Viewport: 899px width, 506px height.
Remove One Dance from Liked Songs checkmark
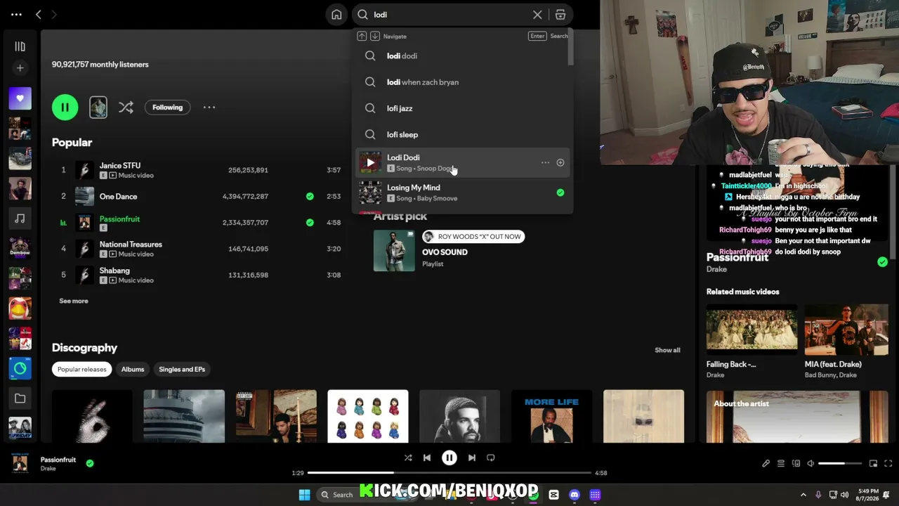(310, 196)
